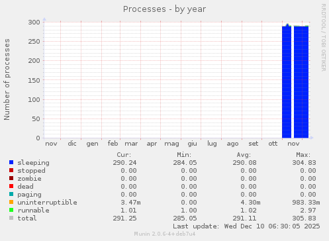
Task: Click total maximum value 305.83
Action: point(304,218)
